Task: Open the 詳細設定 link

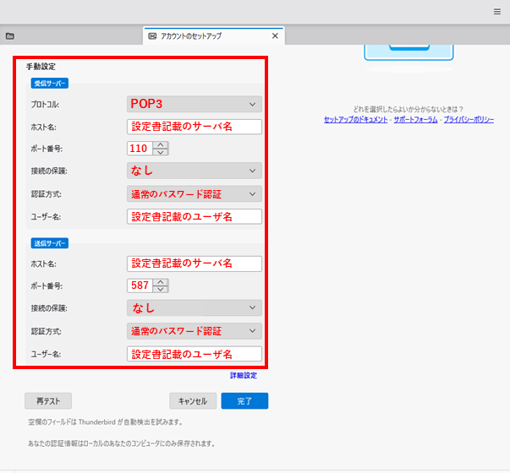Action: pyautogui.click(x=244, y=375)
